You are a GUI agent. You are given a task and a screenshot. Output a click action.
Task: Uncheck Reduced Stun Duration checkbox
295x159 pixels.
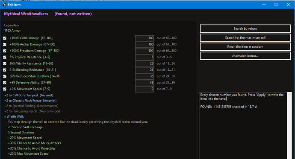click(x=5, y=76)
